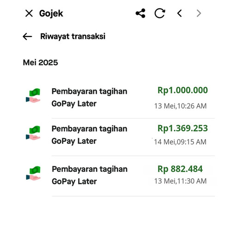Go forward using right chevron arrow
The width and height of the screenshot is (231, 231).
click(x=199, y=13)
